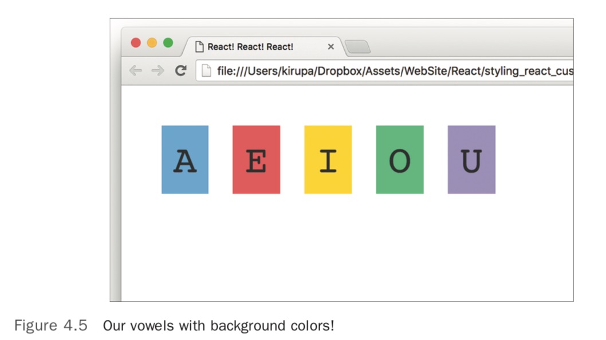The width and height of the screenshot is (606, 340).
Task: Click the document favicon on the React tab
Action: point(199,47)
